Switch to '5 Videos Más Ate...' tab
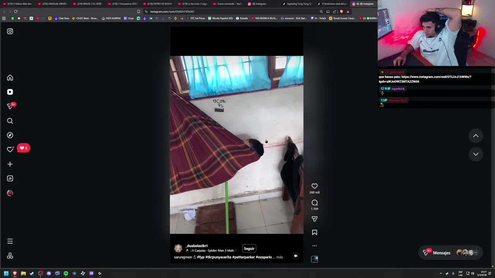The height and width of the screenshot is (278, 495). 17,4
